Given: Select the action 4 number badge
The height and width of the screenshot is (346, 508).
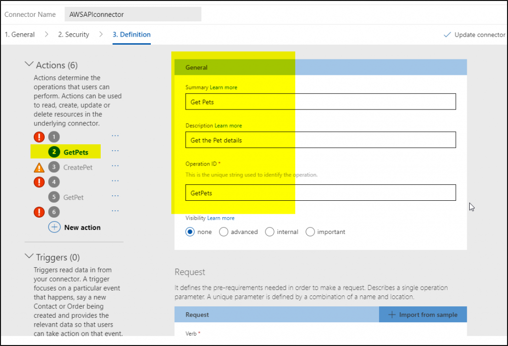Looking at the screenshot, I should pyautogui.click(x=54, y=182).
